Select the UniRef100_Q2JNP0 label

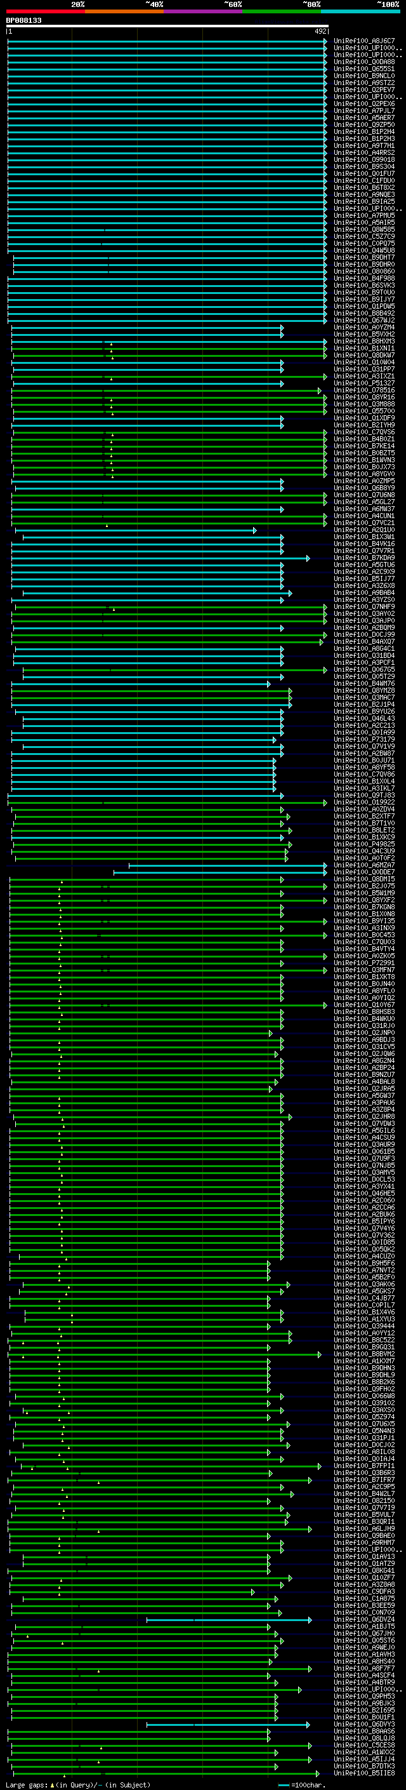tap(364, 1033)
